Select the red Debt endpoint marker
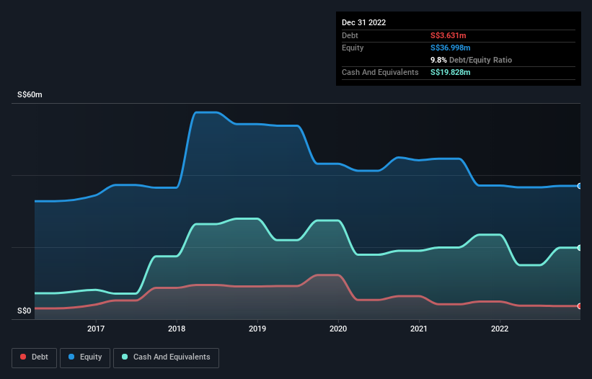Image resolution: width=592 pixels, height=379 pixels. click(x=580, y=306)
